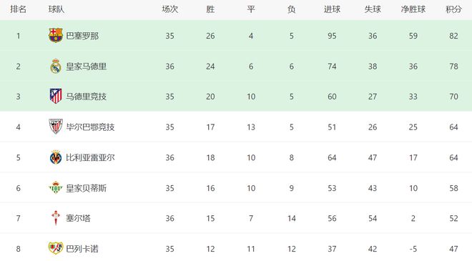472x261 pixels.
Task: Click team name 比利亚雷亚尔
Action: click(90, 157)
